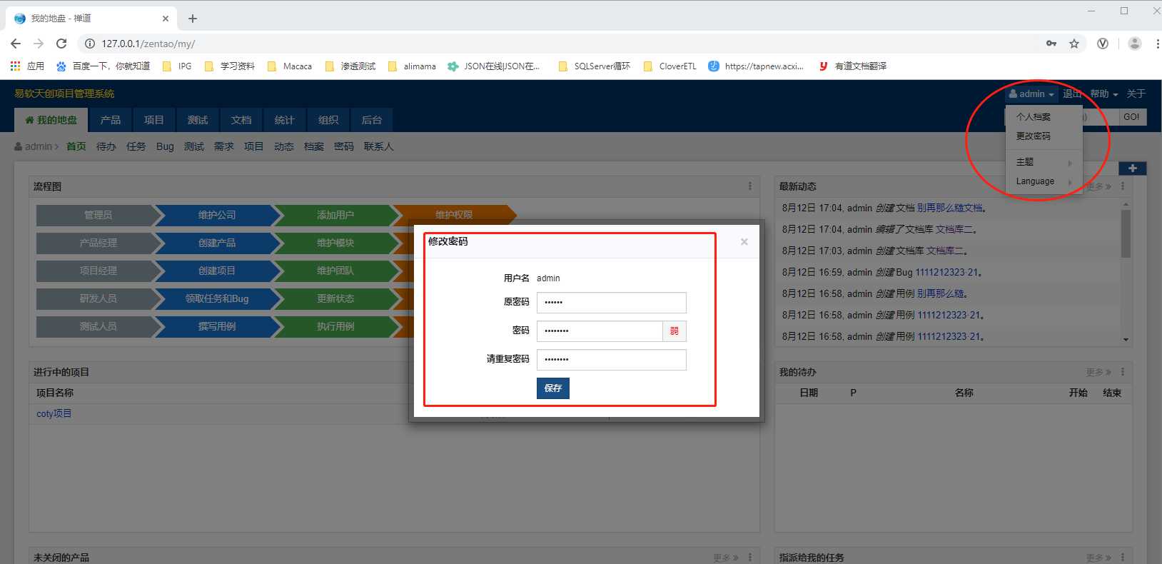Switch to the 文档 main tab
Screen dimensions: 1162x564
pyautogui.click(x=241, y=120)
